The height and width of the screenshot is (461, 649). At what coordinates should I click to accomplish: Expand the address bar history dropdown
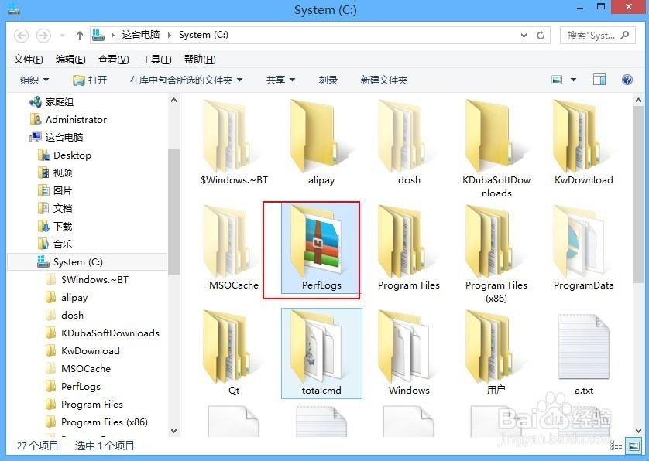click(x=524, y=35)
